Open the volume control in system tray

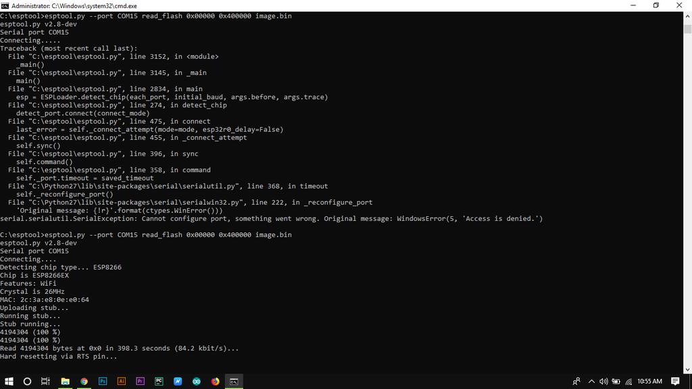603,381
